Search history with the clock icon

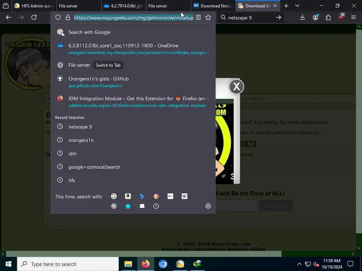coord(156,206)
